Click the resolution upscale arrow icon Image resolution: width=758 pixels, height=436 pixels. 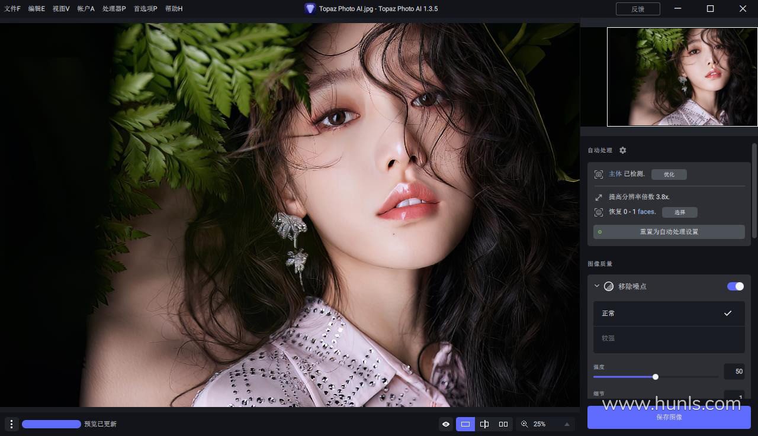coord(599,197)
